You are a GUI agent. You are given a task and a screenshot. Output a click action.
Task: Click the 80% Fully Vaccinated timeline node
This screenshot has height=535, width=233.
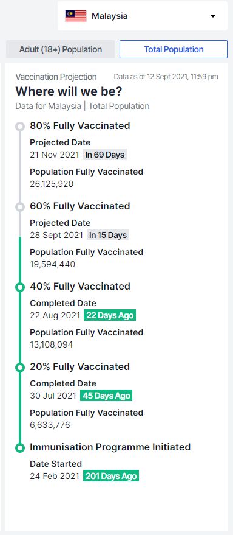20,127
